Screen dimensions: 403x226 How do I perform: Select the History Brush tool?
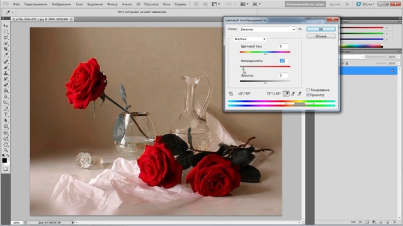6,79
